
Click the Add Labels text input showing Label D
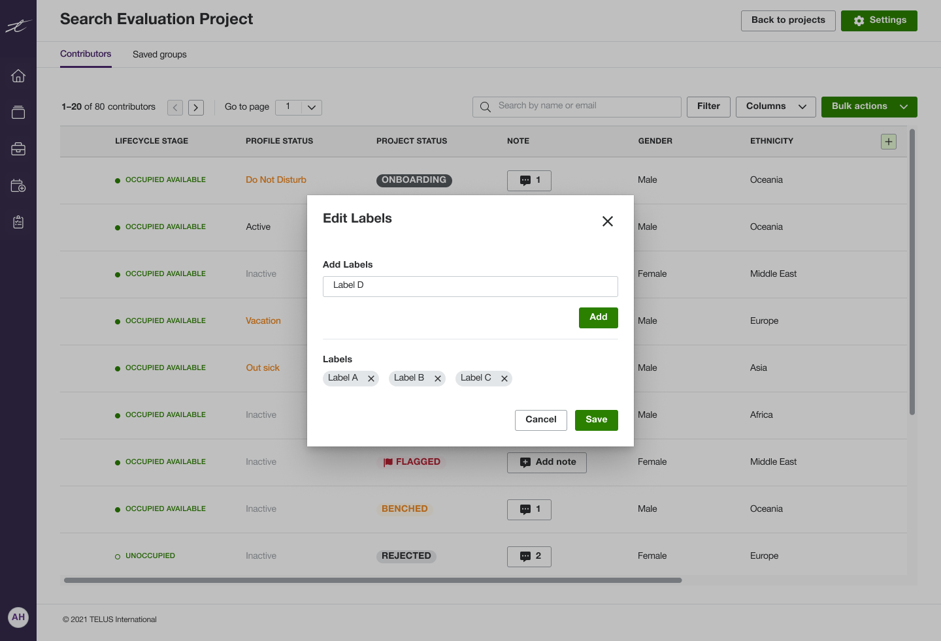pyautogui.click(x=470, y=286)
